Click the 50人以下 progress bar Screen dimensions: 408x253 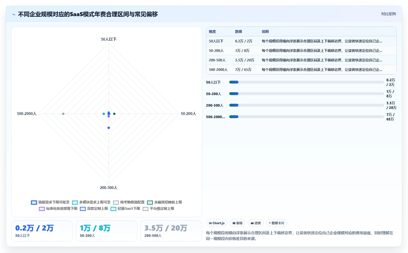(307, 82)
